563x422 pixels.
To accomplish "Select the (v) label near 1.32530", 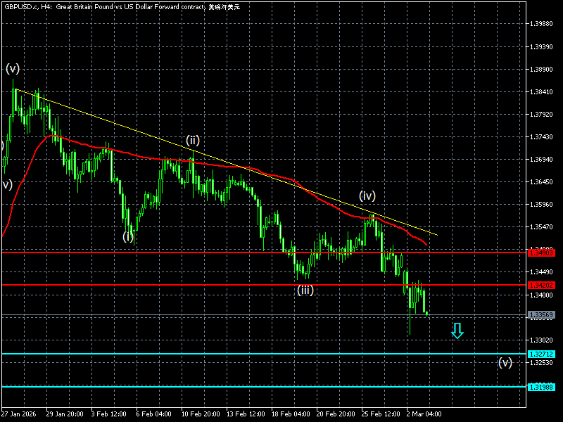I will point(505,362).
